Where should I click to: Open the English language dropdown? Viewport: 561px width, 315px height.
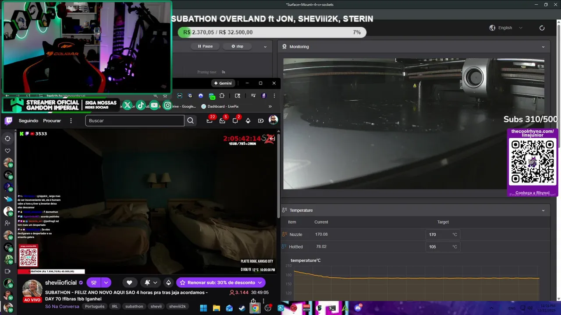point(506,28)
